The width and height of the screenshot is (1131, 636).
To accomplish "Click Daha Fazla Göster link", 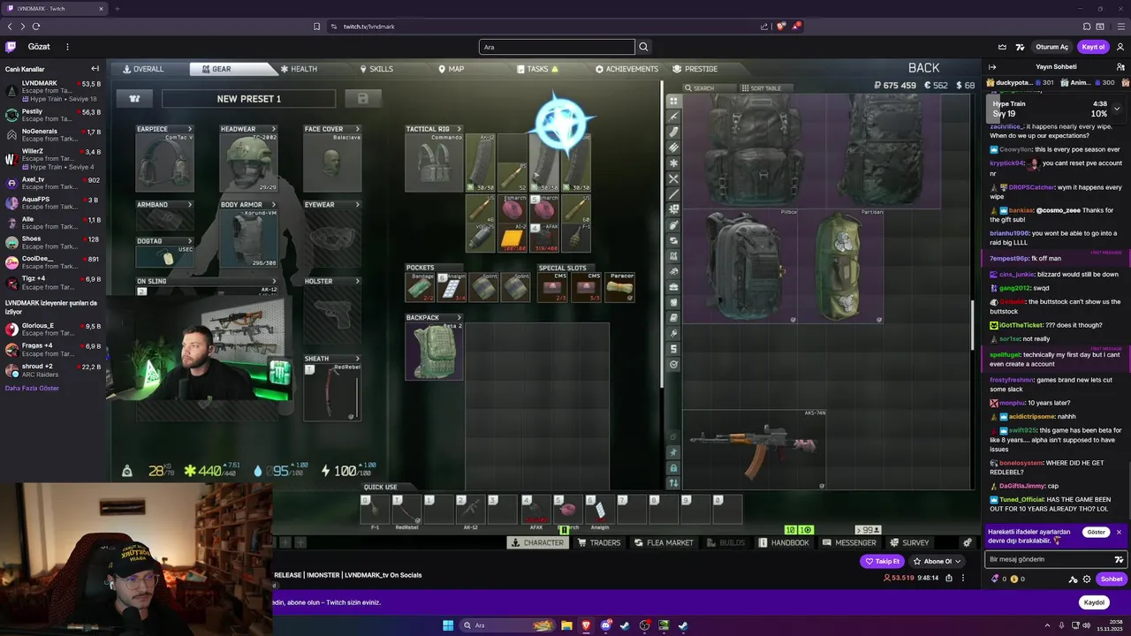I will click(32, 388).
